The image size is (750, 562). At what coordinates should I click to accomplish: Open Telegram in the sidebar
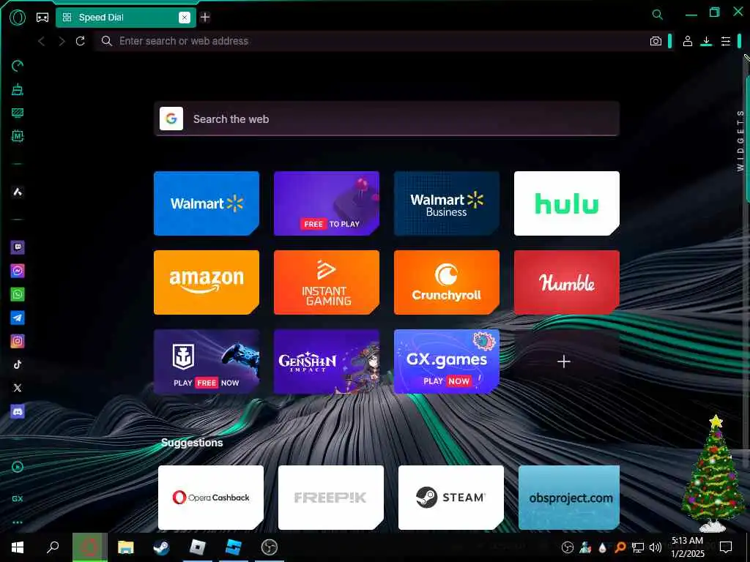tap(18, 318)
